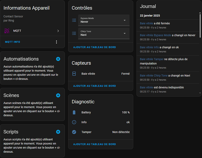Click the Journal scroll down arrow
This screenshot has height=158, width=202.
[x=200, y=93]
